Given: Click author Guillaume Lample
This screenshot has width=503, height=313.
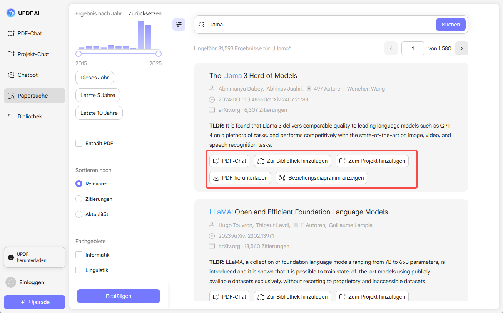Looking at the screenshot, I should point(351,225).
